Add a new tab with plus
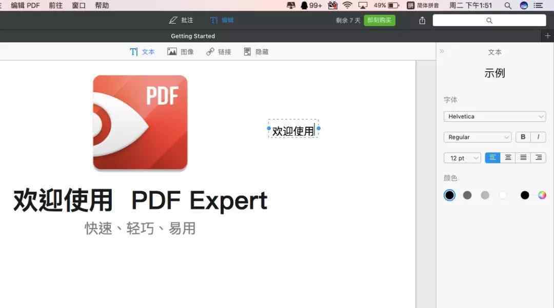The image size is (554, 308). pos(547,36)
